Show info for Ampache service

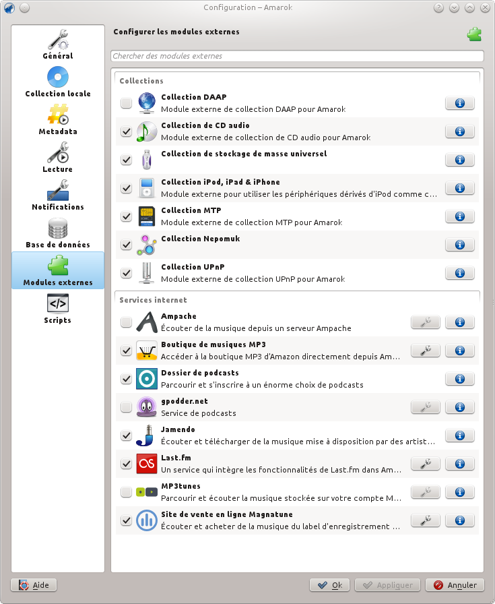point(459,322)
